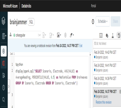Open the Data Science persona switcher
121x108 pixels.
click(x=4, y=36)
